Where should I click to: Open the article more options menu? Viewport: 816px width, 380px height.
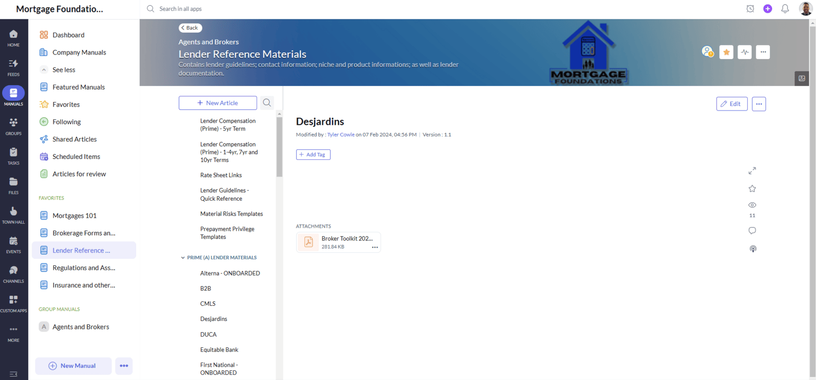pyautogui.click(x=759, y=104)
